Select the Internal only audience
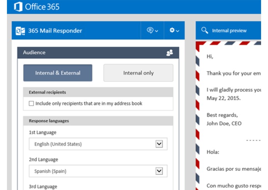 tap(138, 73)
